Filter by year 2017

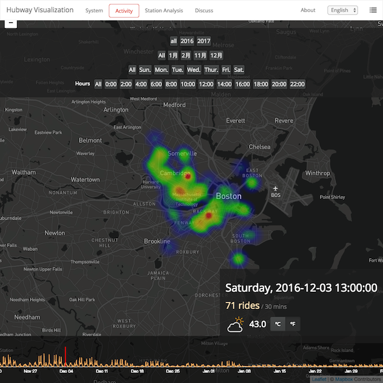click(x=204, y=41)
